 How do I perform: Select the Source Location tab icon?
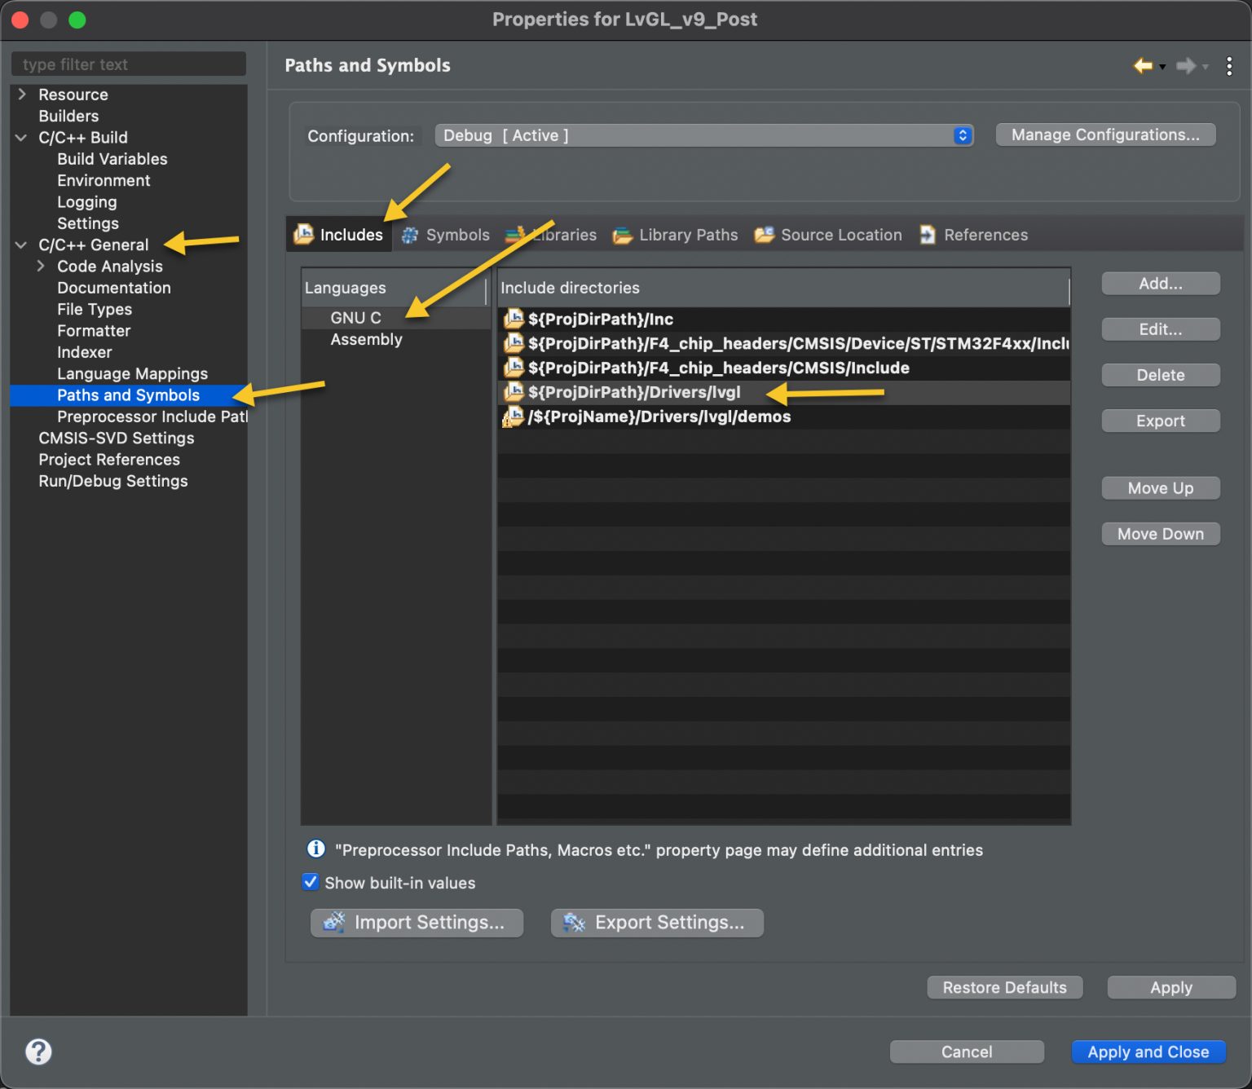[764, 235]
